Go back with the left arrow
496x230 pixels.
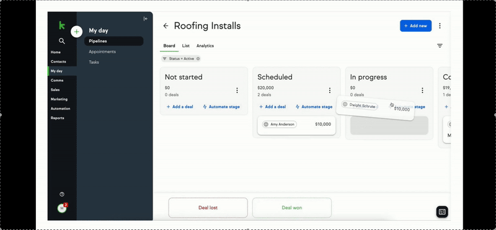point(166,26)
